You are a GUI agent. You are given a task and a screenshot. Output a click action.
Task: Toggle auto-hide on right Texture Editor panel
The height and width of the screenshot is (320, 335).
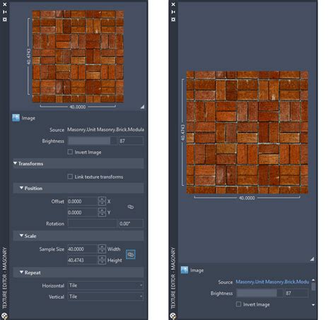[173, 12]
